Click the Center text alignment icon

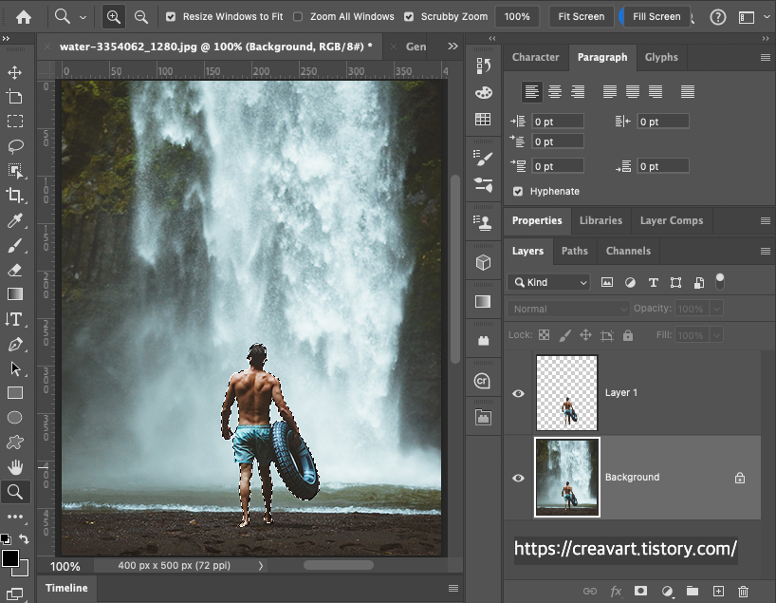click(555, 92)
